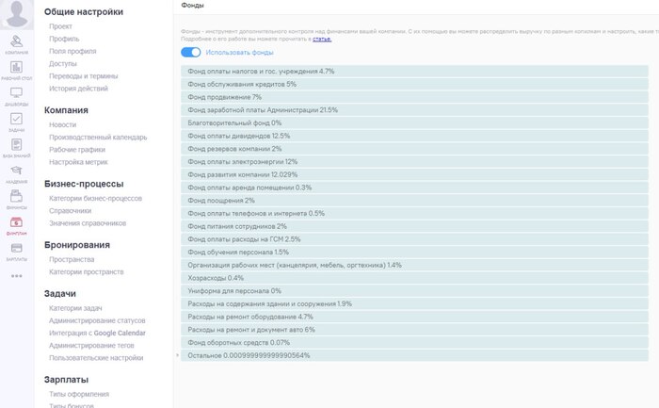The height and width of the screenshot is (408, 659).
Task: Select Хозрасходы 0.4% row
Action: coord(414,278)
